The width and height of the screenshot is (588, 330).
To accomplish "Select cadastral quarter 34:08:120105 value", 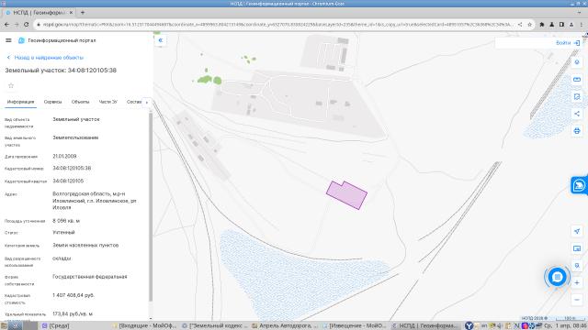I will [x=68, y=181].
